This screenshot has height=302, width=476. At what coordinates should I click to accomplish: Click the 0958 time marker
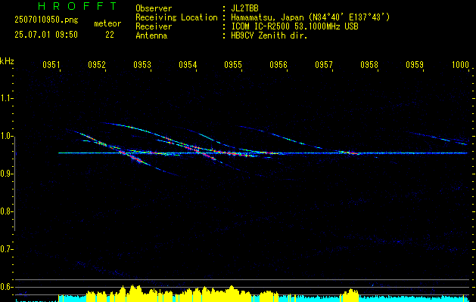pyautogui.click(x=369, y=65)
